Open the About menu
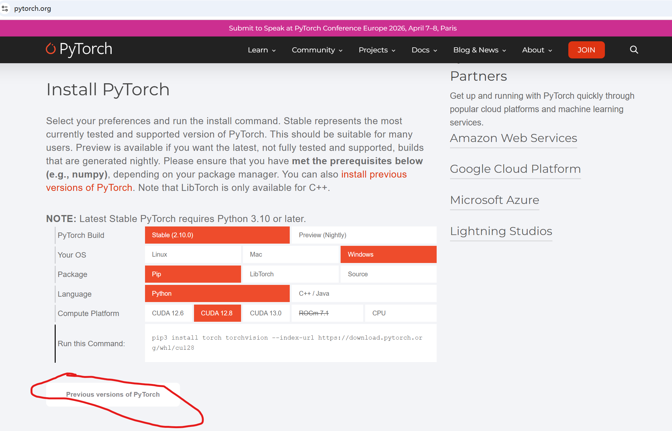Image resolution: width=672 pixels, height=431 pixels. click(537, 50)
